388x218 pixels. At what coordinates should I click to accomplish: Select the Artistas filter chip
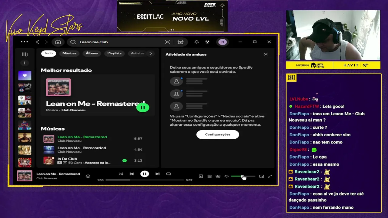click(x=137, y=53)
